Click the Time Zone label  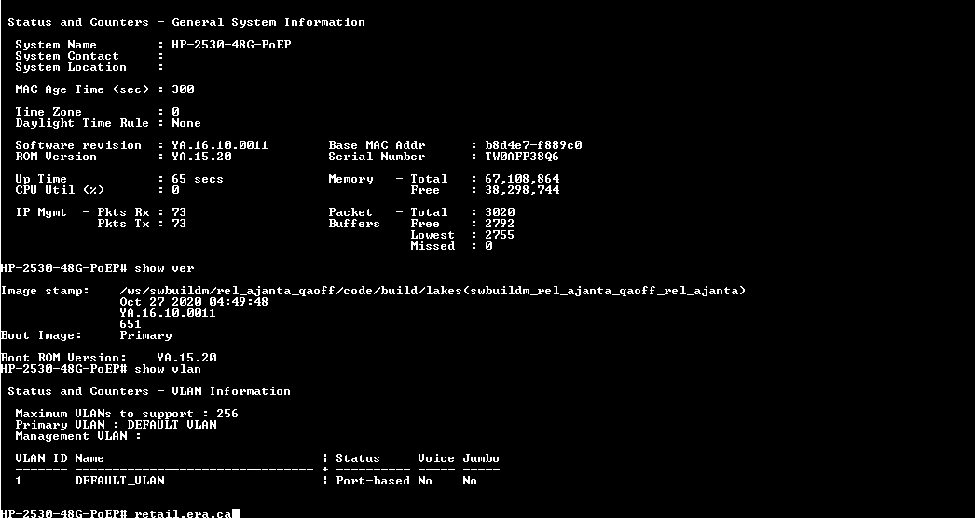pyautogui.click(x=48, y=112)
